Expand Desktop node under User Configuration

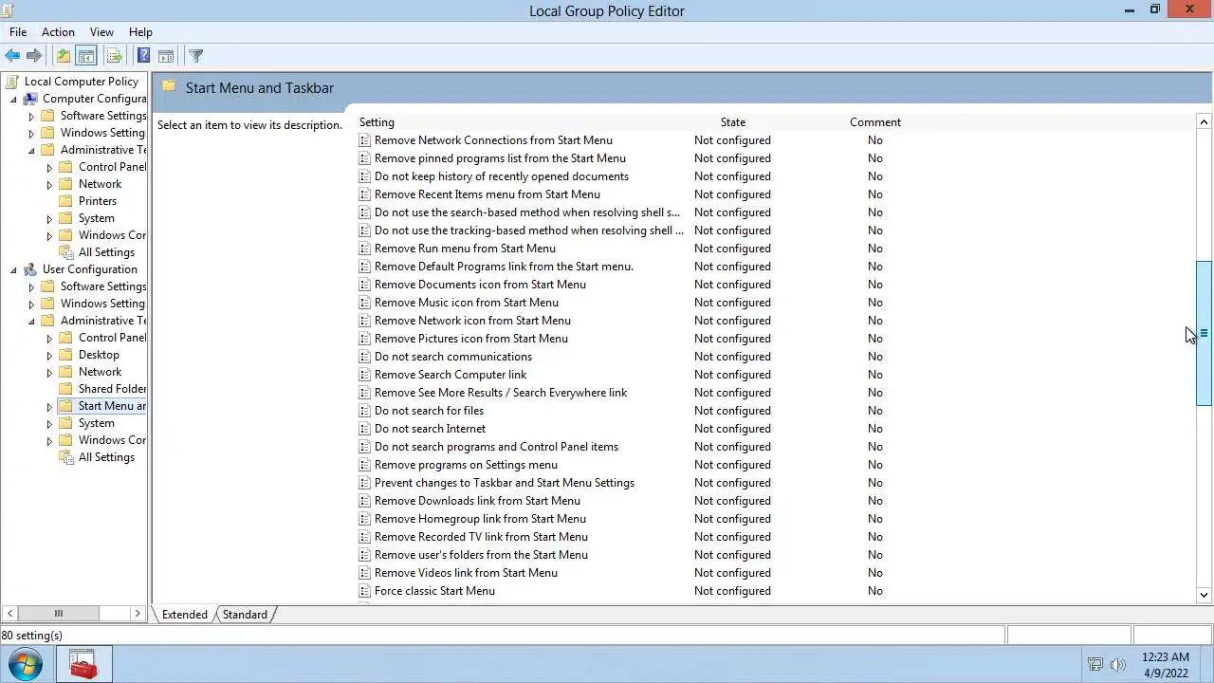[49, 355]
